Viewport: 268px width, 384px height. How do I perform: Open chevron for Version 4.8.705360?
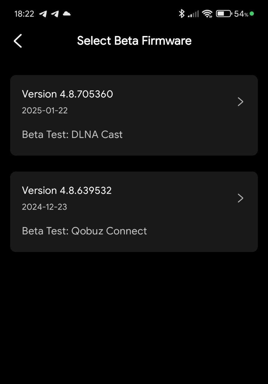tap(240, 102)
